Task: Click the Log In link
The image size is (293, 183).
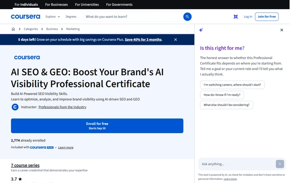Action: pos(248,16)
